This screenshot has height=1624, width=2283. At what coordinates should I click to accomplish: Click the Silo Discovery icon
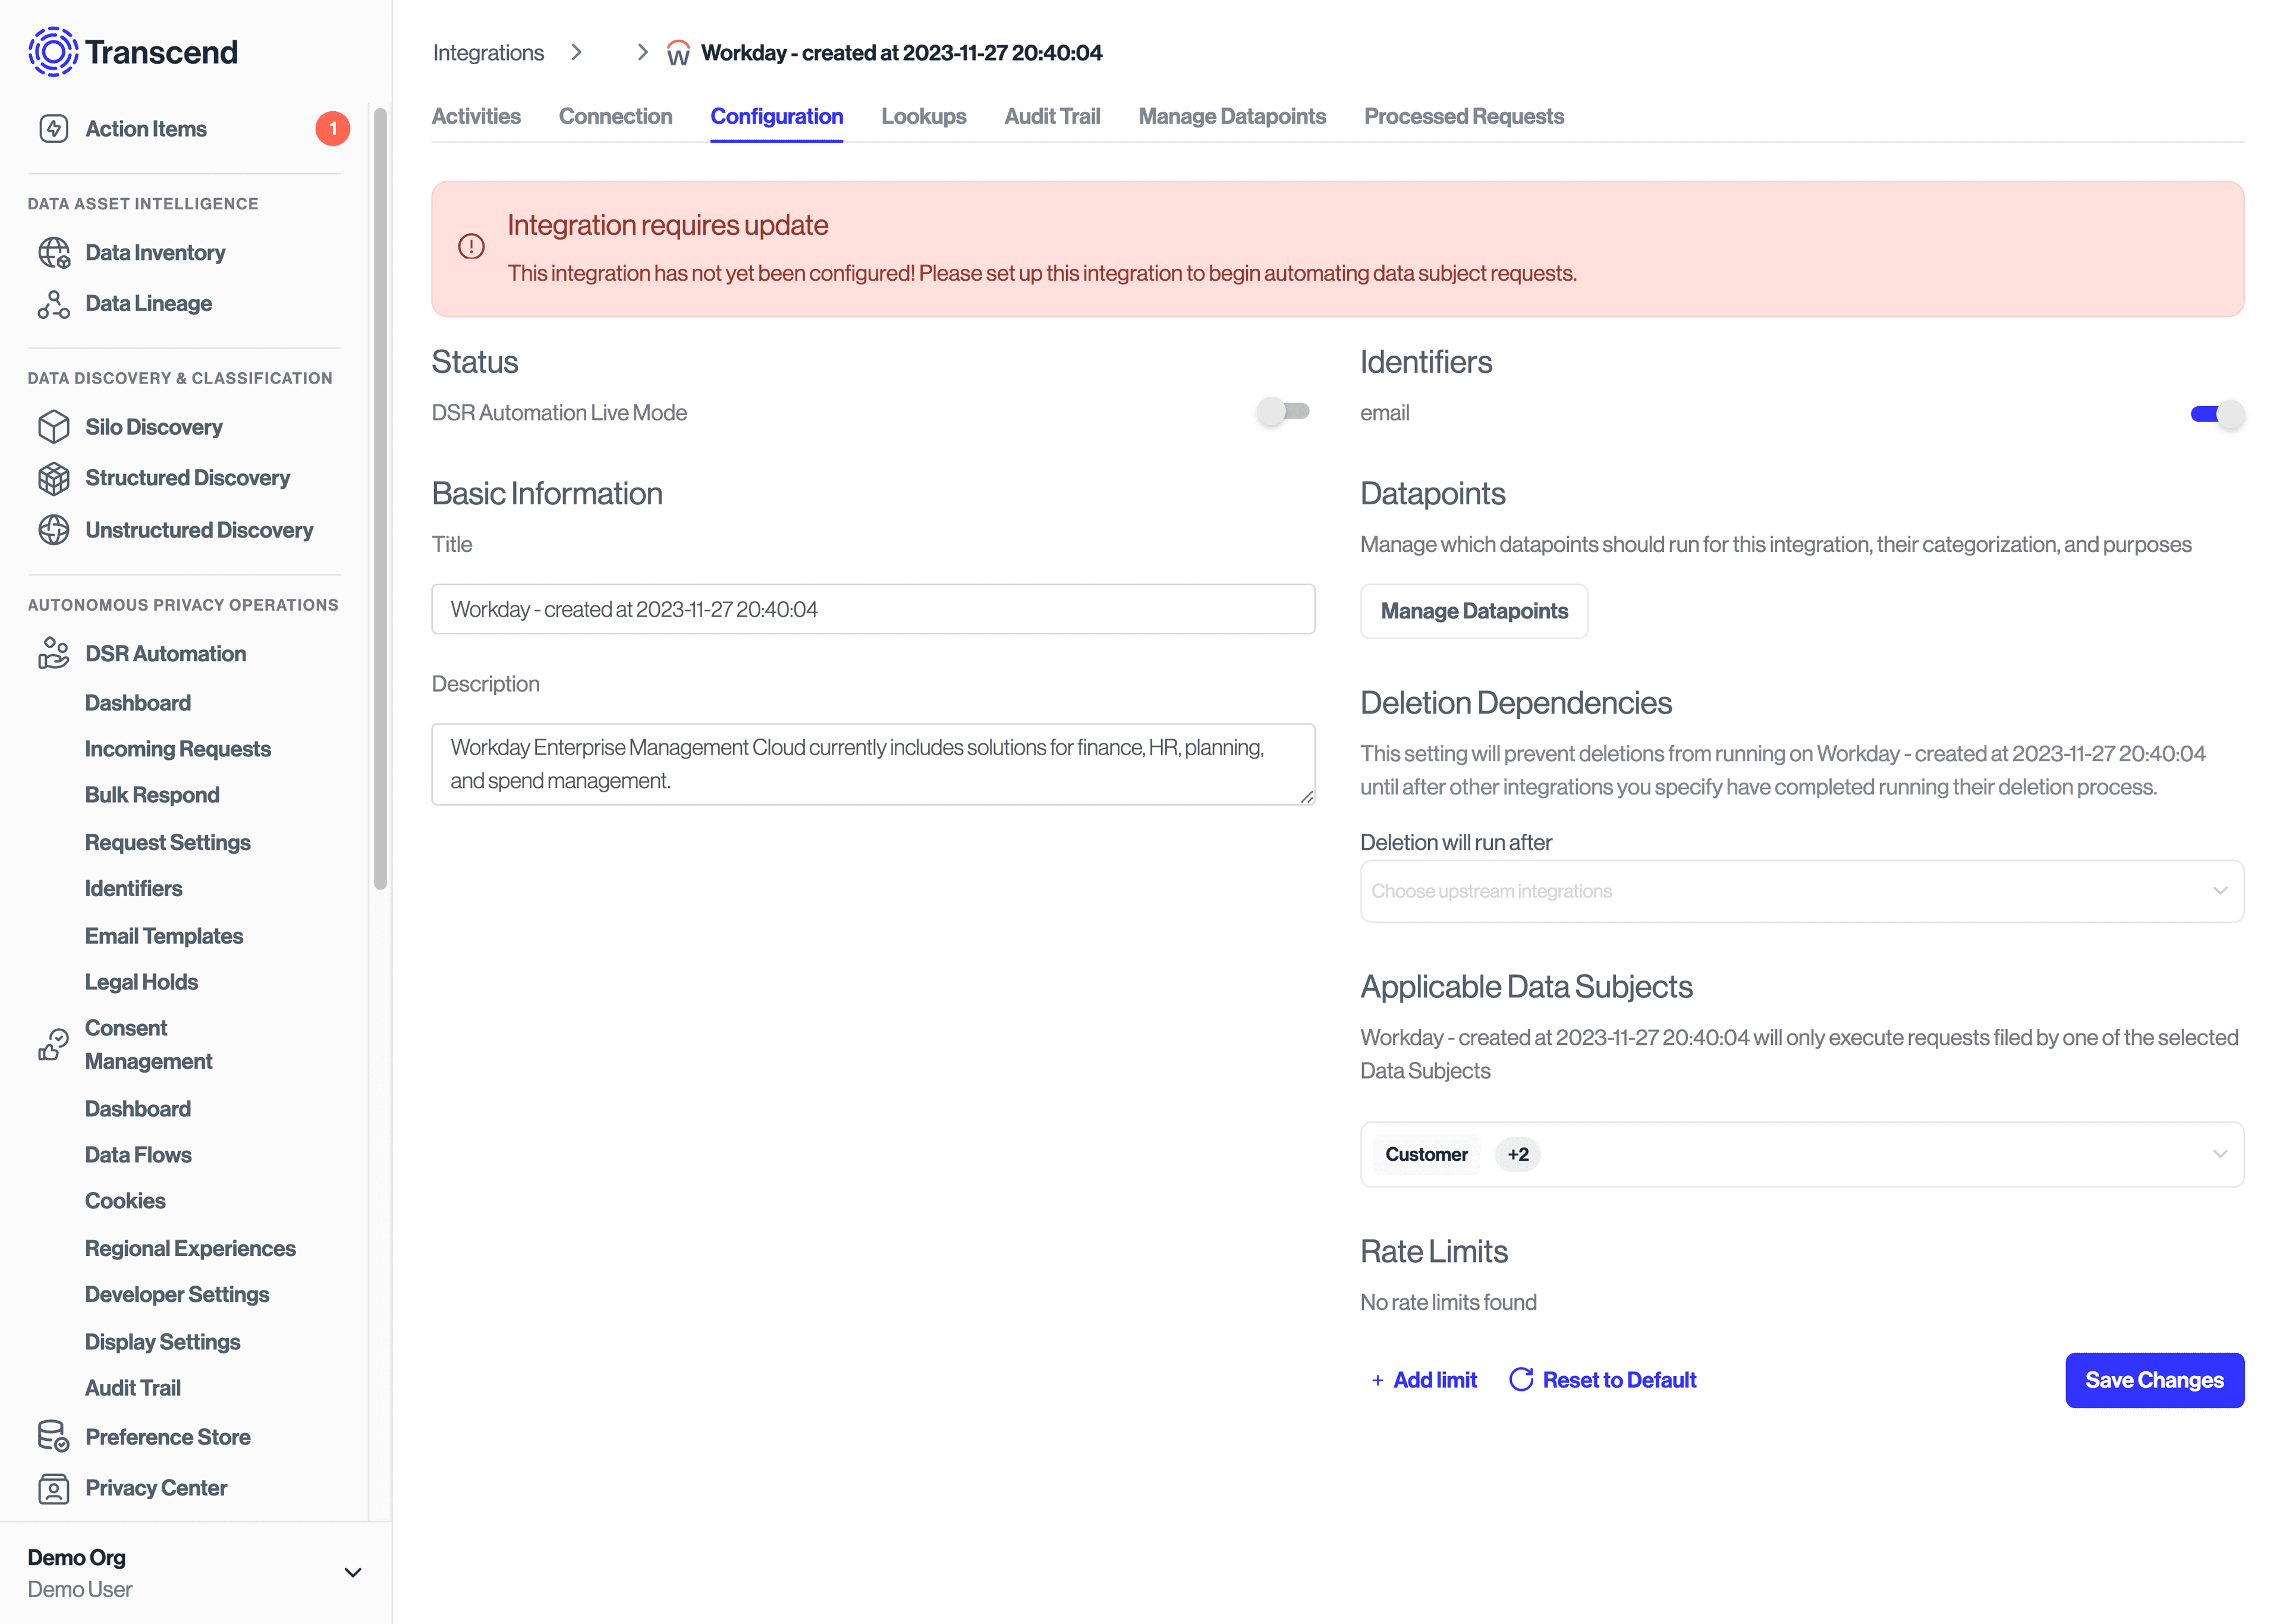[x=53, y=426]
